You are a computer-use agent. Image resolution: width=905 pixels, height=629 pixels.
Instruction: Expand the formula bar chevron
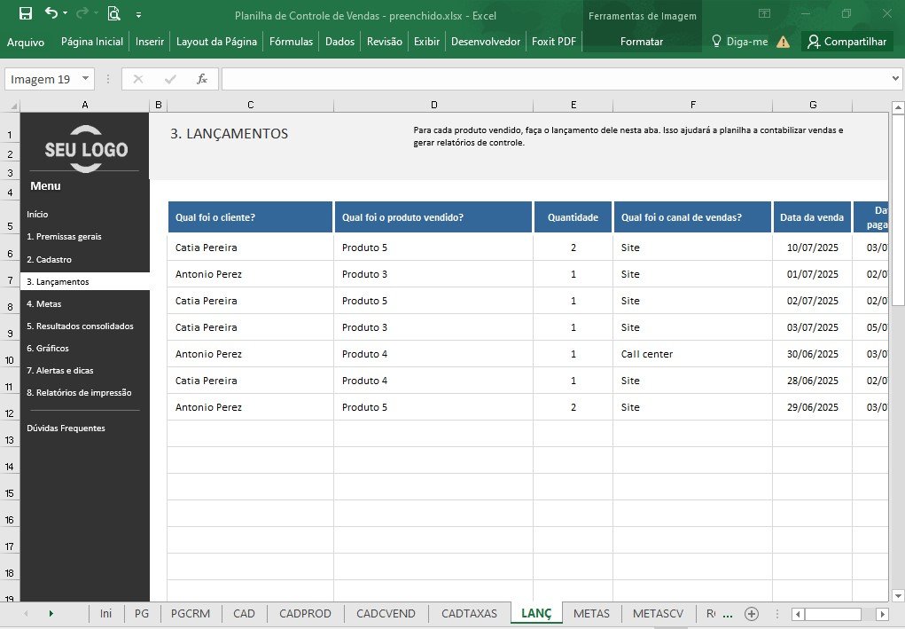(x=895, y=79)
